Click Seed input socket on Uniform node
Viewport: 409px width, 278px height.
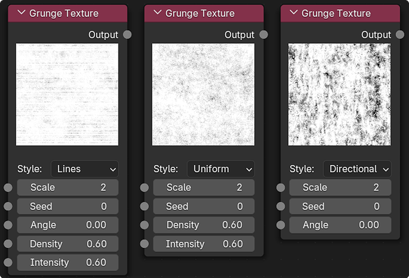(x=144, y=206)
